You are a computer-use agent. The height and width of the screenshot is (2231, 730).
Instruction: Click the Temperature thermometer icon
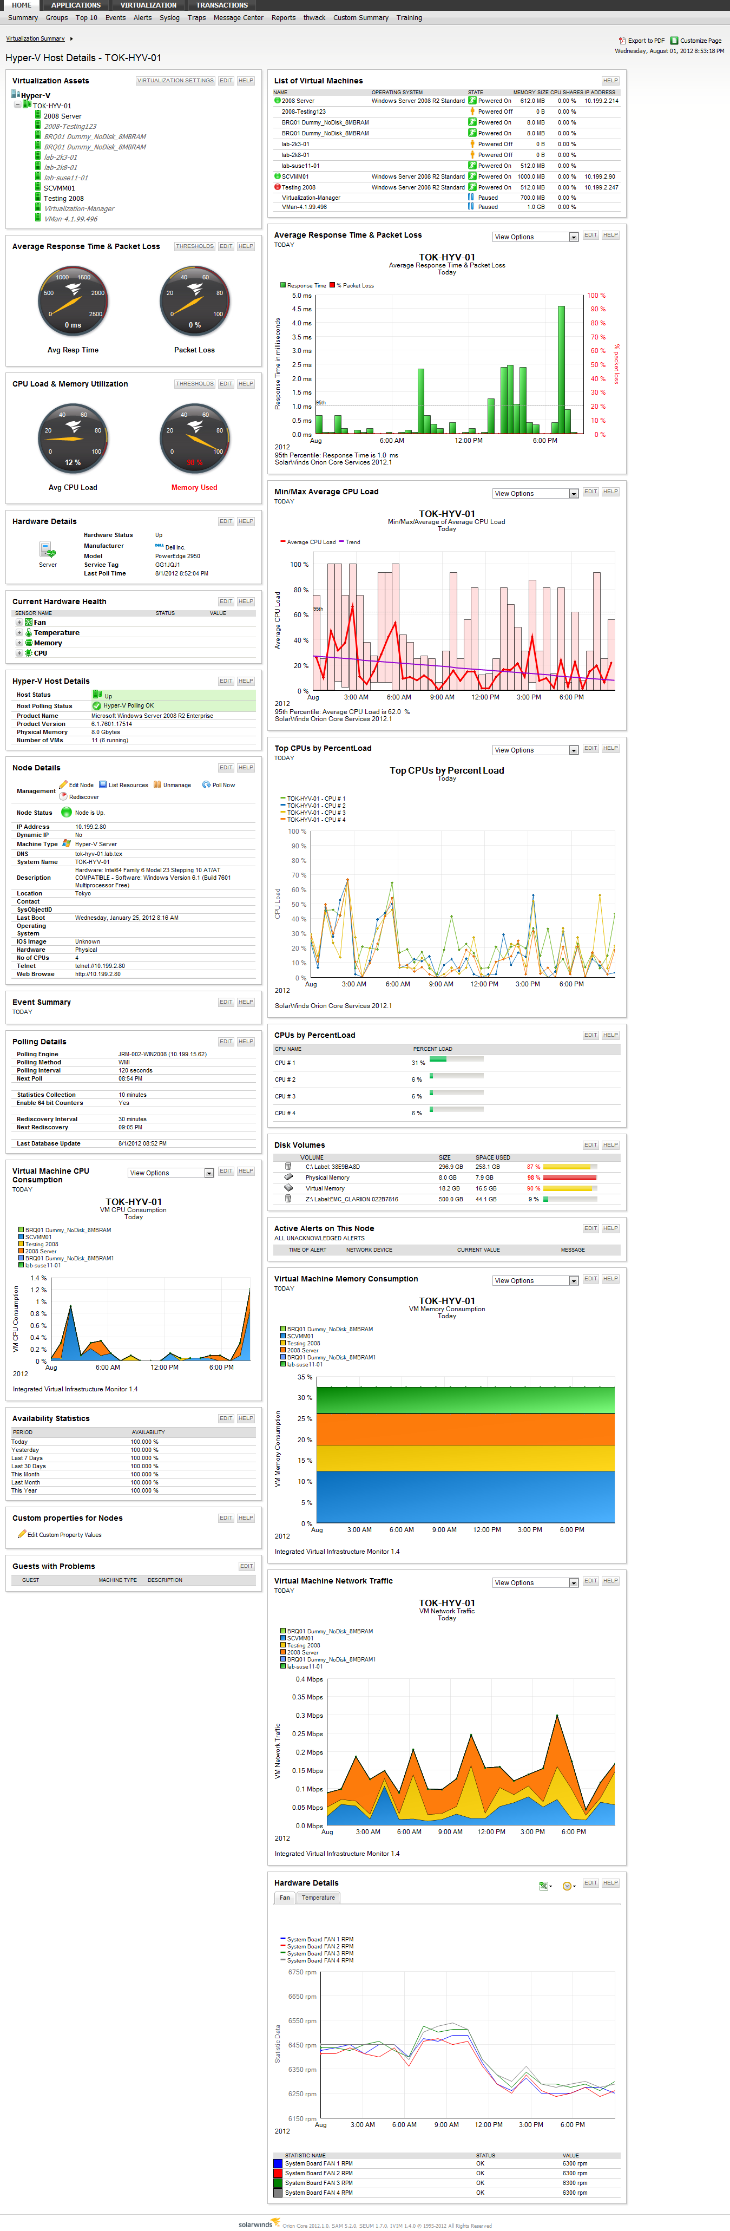[29, 632]
